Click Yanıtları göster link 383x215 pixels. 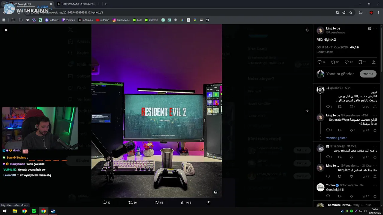tap(336, 138)
